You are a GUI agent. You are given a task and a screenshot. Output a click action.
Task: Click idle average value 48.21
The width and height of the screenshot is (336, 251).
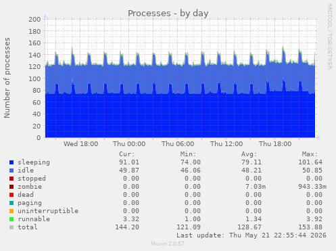pyautogui.click(x=251, y=170)
